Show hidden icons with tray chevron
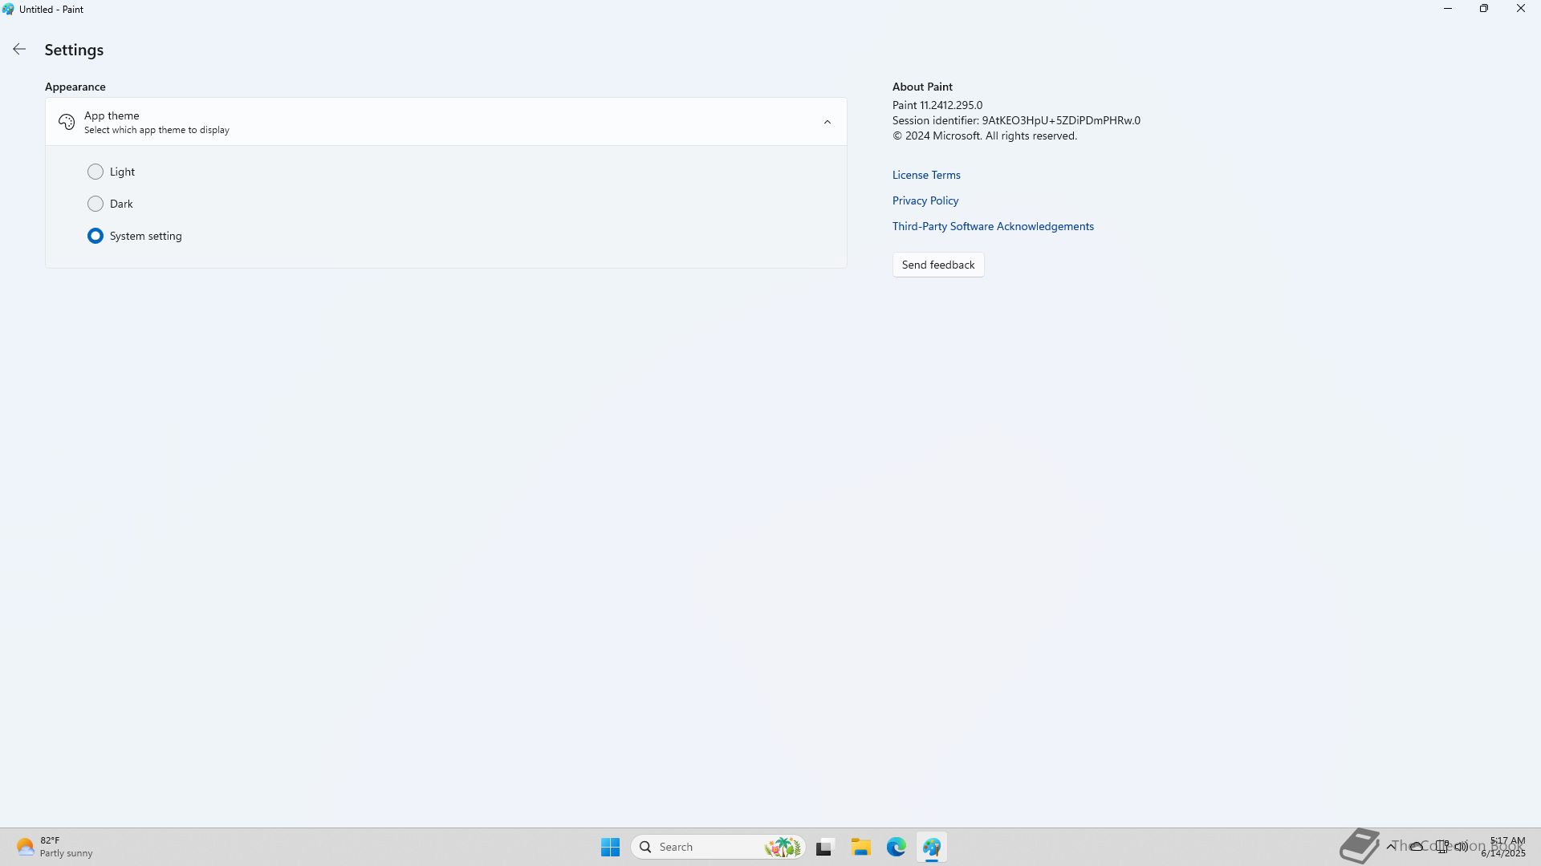Viewport: 1541px width, 866px height. [x=1391, y=847]
